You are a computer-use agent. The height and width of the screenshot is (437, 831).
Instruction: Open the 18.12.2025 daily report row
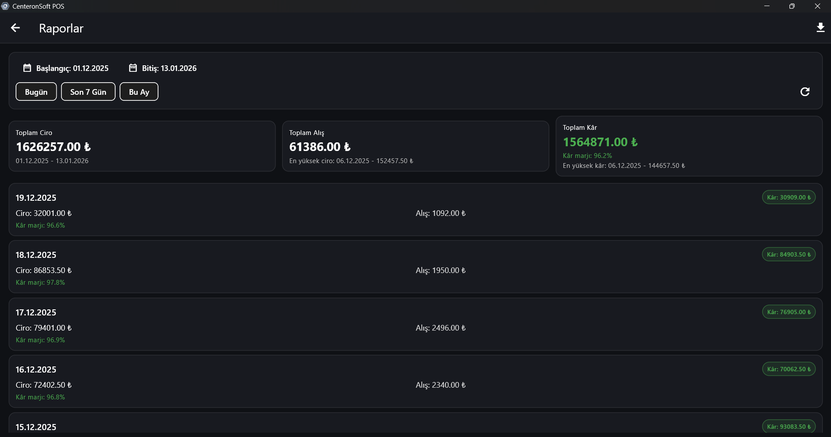(x=415, y=267)
